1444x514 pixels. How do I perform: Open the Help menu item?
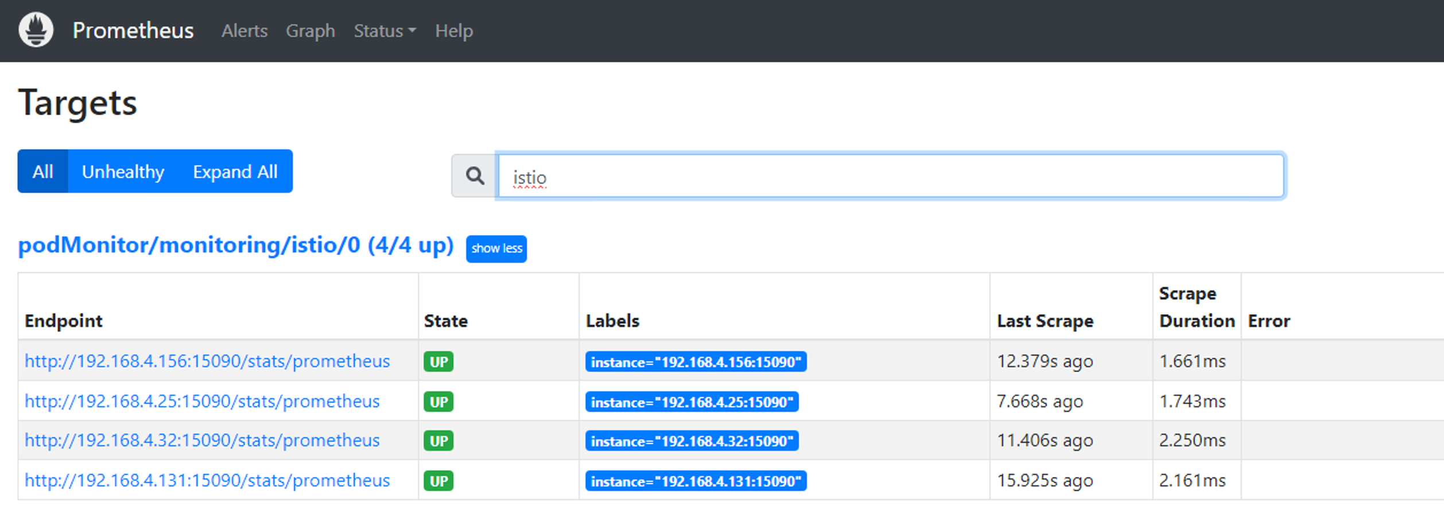point(454,31)
